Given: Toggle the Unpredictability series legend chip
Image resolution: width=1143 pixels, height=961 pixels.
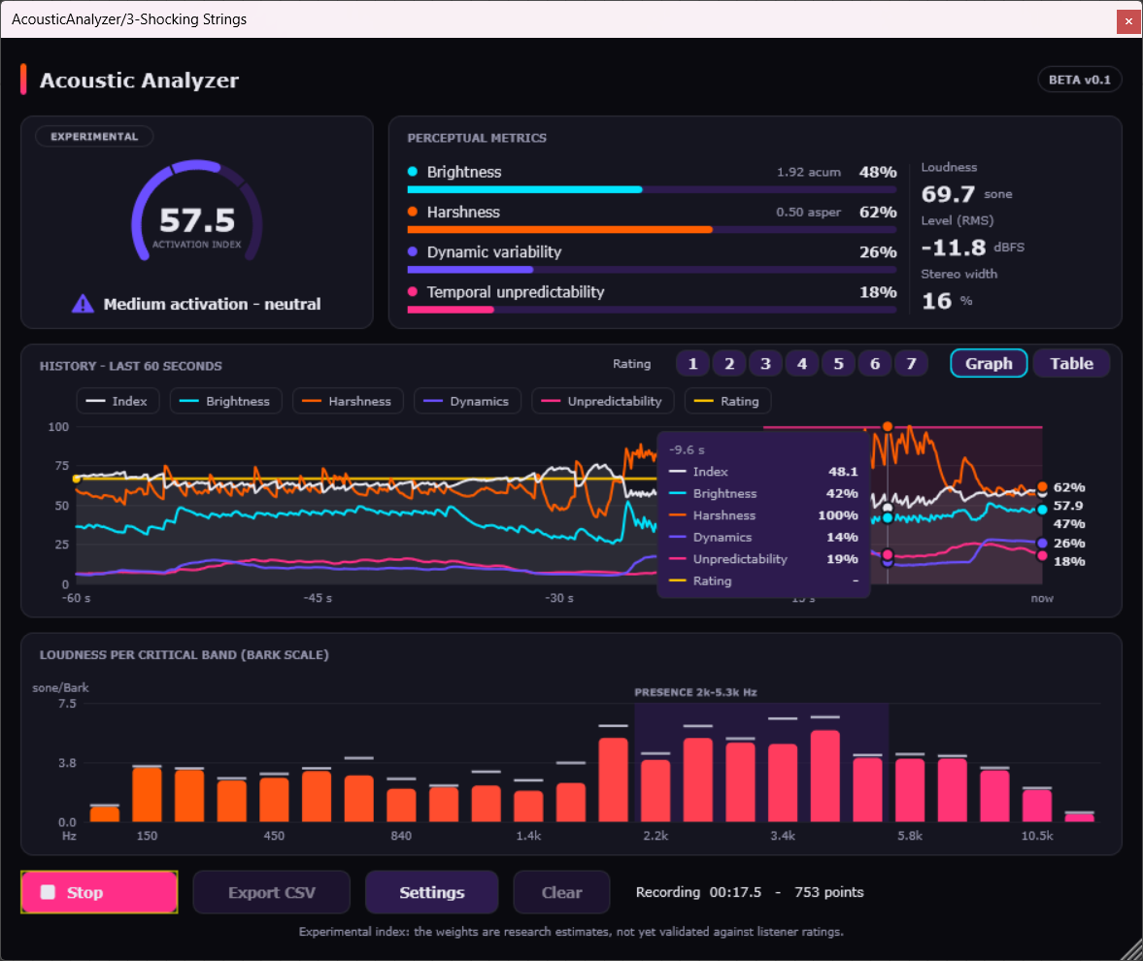Looking at the screenshot, I should point(603,401).
